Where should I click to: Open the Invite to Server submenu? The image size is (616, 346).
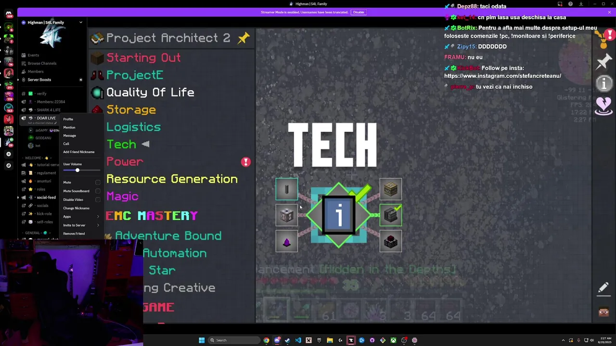(81, 225)
